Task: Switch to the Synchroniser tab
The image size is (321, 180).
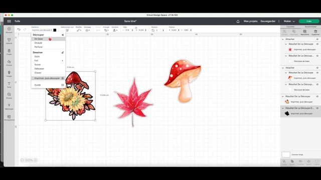Action: [x=310, y=26]
